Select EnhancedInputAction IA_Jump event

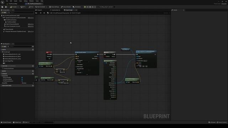[x=12, y=59]
